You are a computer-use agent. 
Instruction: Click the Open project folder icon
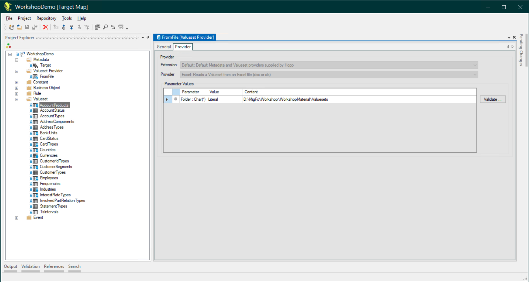tap(19, 27)
